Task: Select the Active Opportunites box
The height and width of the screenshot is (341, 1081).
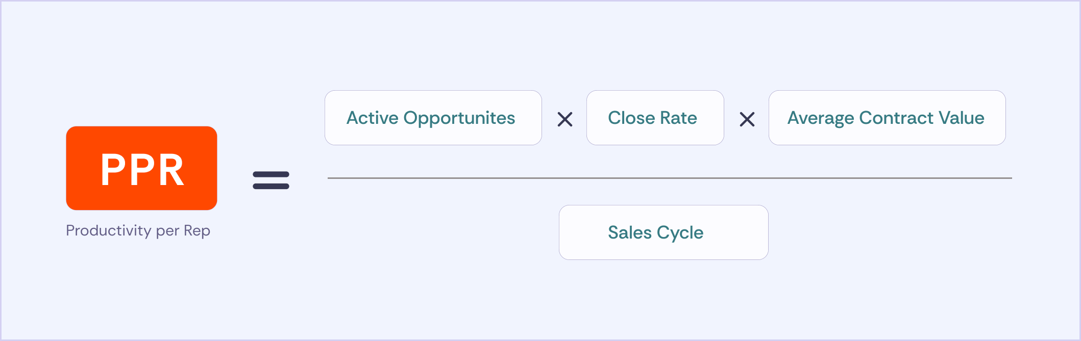Action: pyautogui.click(x=433, y=118)
